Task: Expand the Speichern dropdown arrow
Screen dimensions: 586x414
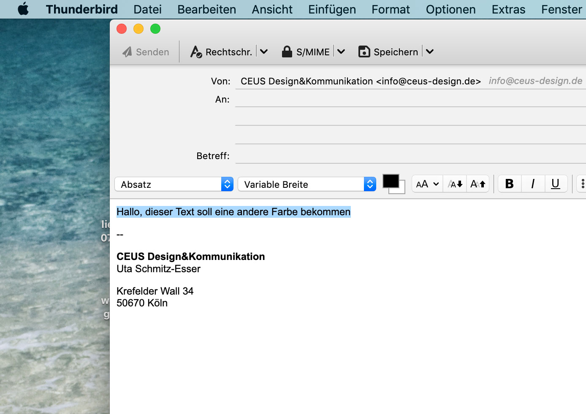Action: point(430,52)
